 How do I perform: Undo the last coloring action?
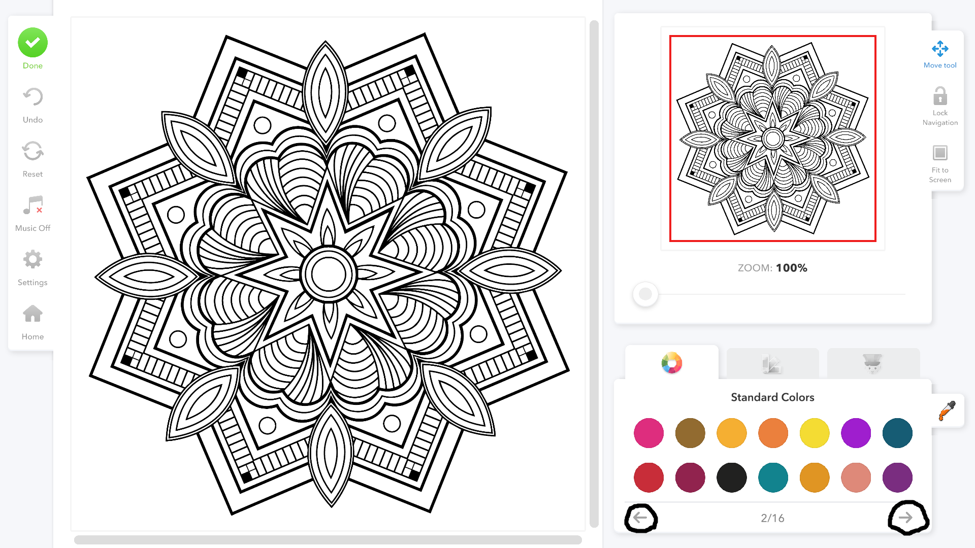[32, 97]
